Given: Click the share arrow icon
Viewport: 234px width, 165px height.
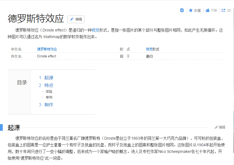Looking at the screenshot, I should pyautogui.click(x=224, y=10).
